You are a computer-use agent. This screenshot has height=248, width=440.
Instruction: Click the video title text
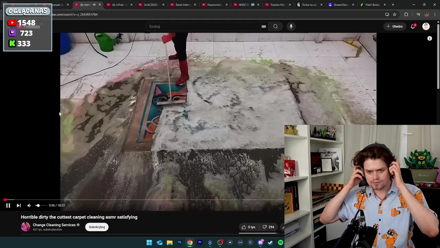pyautogui.click(x=79, y=217)
